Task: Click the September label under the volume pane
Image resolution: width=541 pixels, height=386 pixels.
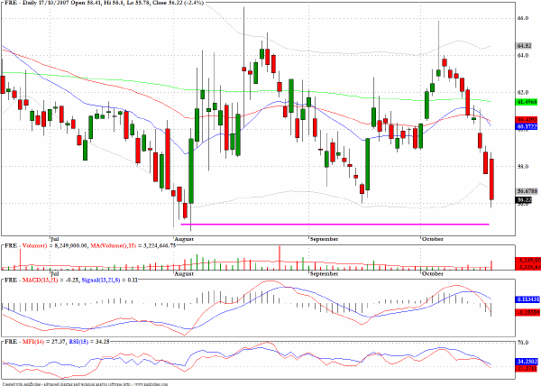Action: (324, 273)
